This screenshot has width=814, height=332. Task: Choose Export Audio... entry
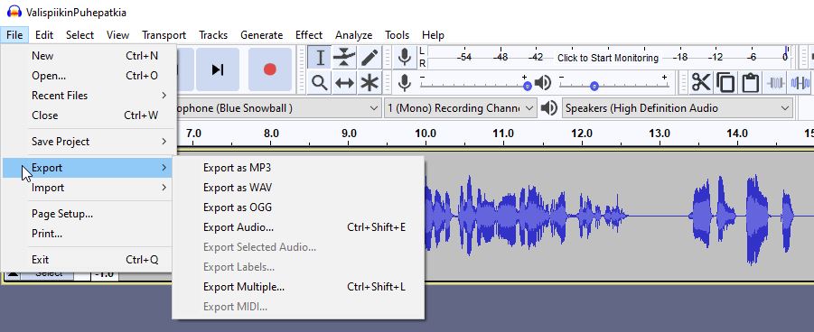pos(298,227)
